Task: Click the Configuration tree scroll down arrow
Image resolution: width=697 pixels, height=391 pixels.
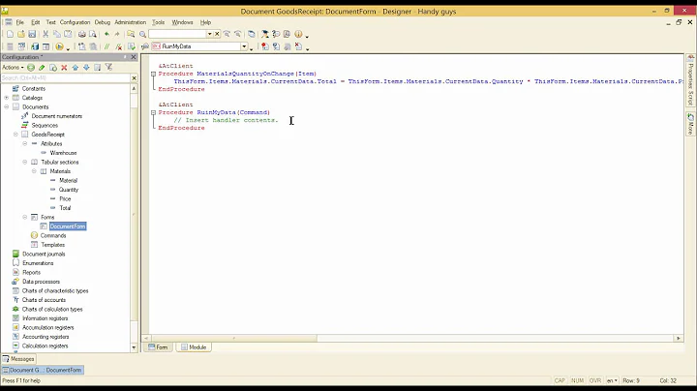Action: pos(134,347)
